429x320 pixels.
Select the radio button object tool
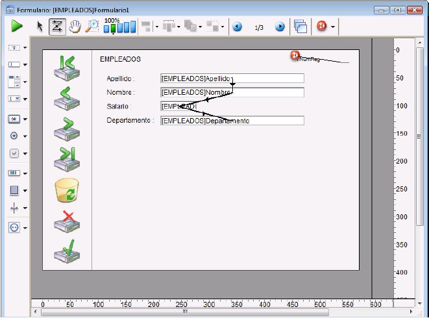pyautogui.click(x=14, y=136)
